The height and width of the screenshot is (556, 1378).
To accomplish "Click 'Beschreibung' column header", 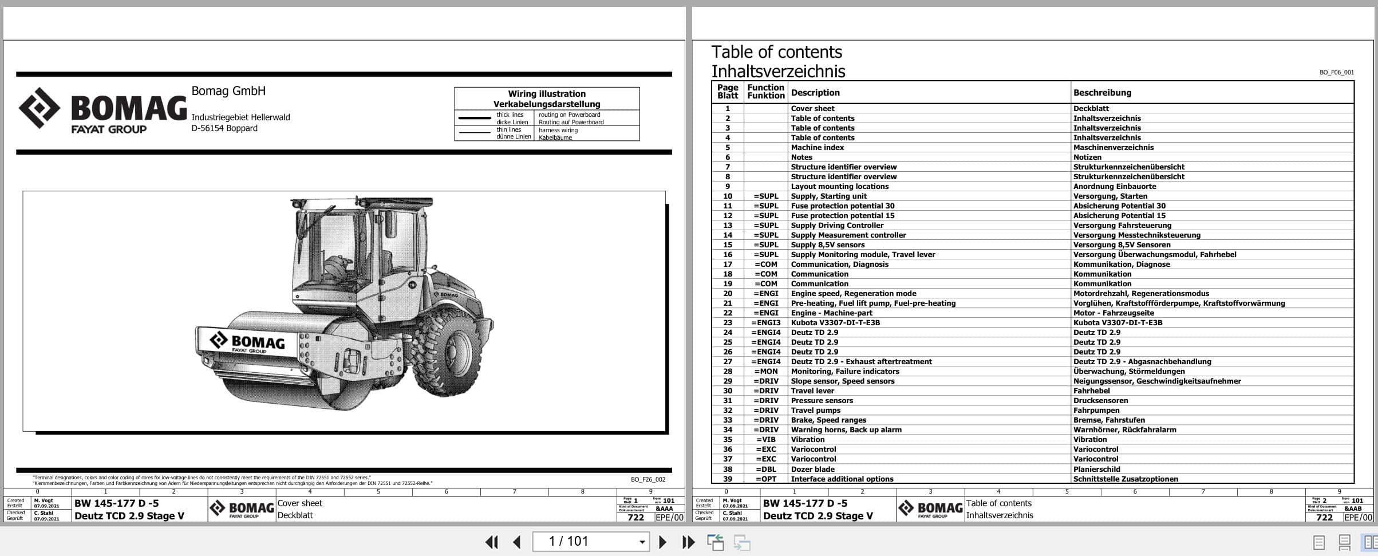I will click(x=1102, y=92).
